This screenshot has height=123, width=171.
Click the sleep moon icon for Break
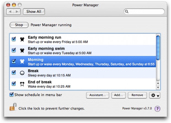(x=22, y=73)
